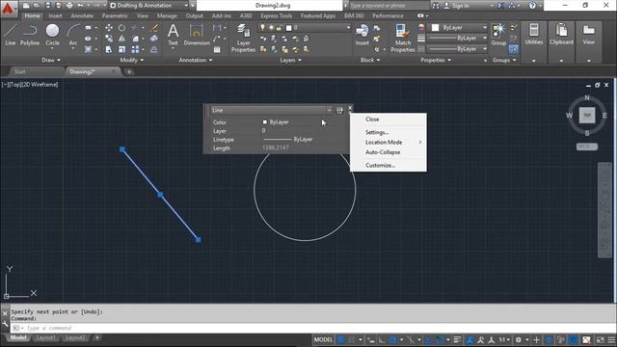This screenshot has width=617, height=347.
Task: Toggle dynamic input in status bar
Action: [370, 340]
